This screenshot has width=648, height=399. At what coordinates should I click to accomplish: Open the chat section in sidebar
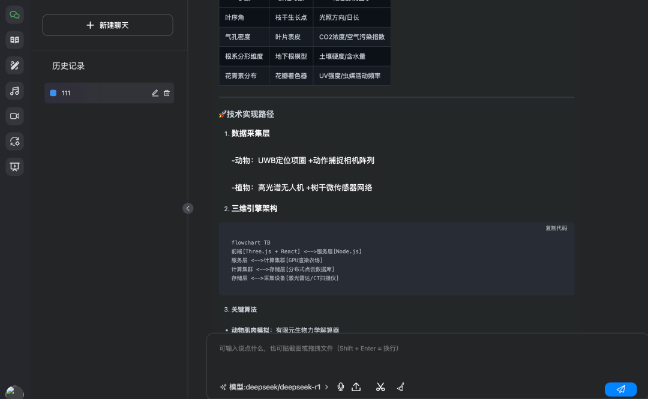(15, 14)
